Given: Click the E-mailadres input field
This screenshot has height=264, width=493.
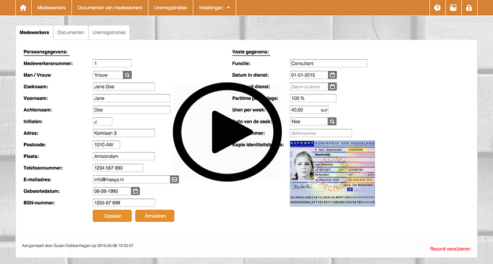Looking at the screenshot, I should (x=132, y=179).
